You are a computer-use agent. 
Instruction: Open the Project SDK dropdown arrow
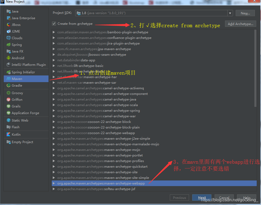[230, 13]
